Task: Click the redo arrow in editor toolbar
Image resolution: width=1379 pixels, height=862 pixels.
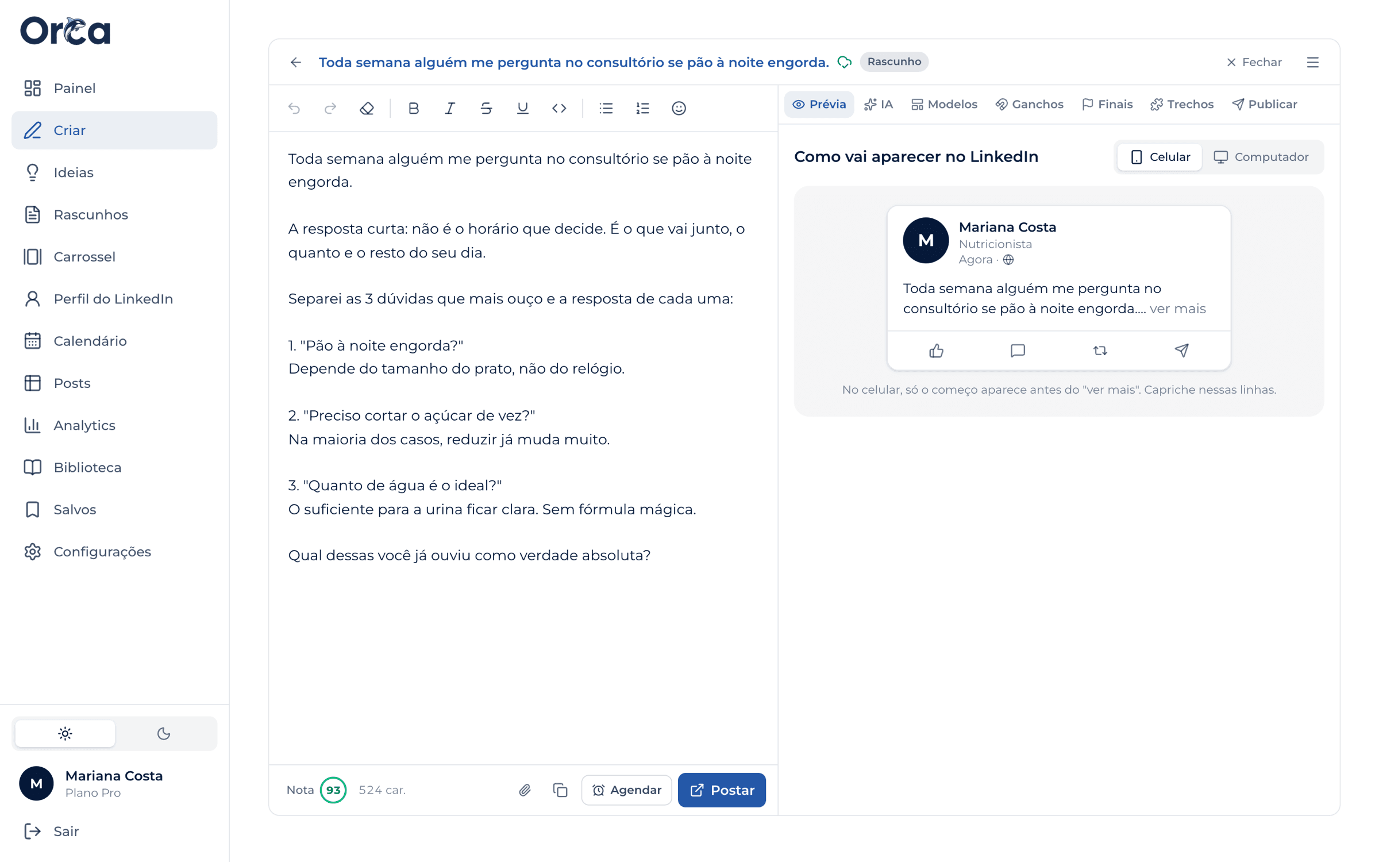Action: click(x=330, y=108)
